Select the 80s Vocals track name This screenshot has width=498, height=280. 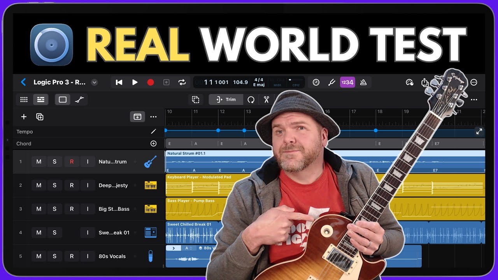(112, 256)
